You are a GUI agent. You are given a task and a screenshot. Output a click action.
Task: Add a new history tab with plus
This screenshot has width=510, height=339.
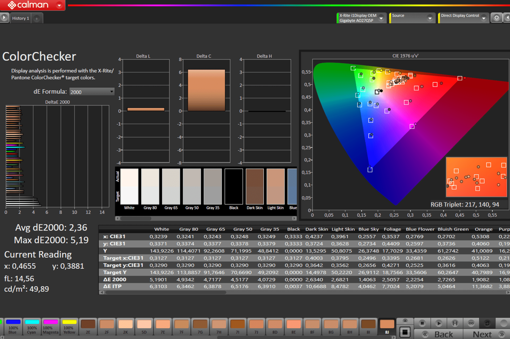click(x=37, y=18)
